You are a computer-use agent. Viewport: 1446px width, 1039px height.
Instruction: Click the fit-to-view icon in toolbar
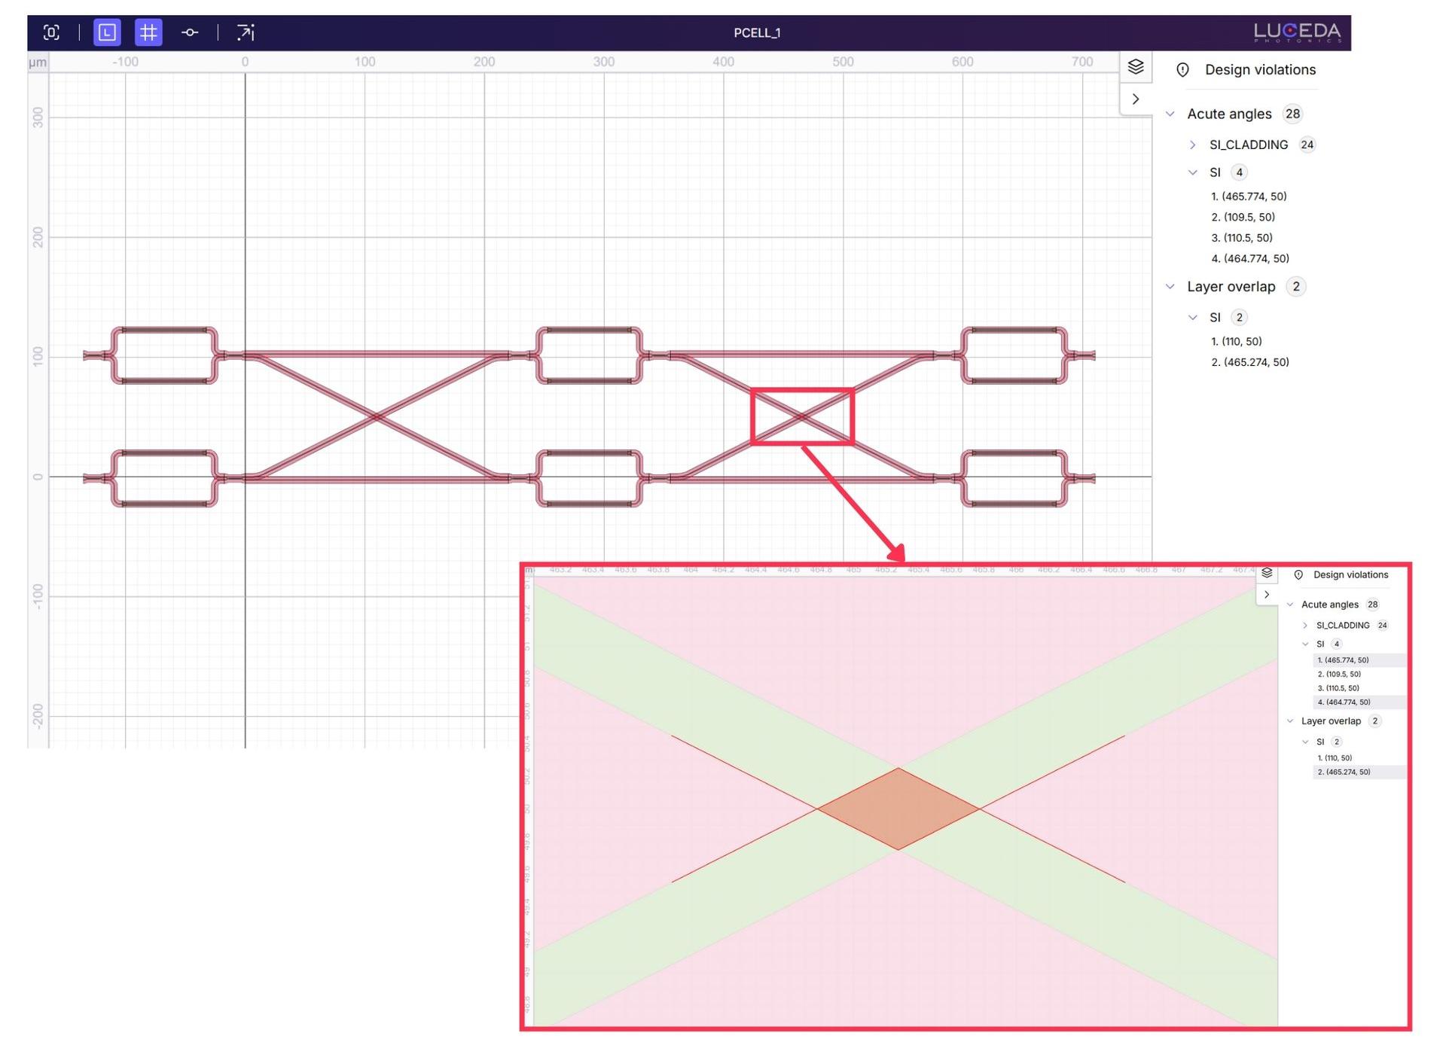coord(51,32)
